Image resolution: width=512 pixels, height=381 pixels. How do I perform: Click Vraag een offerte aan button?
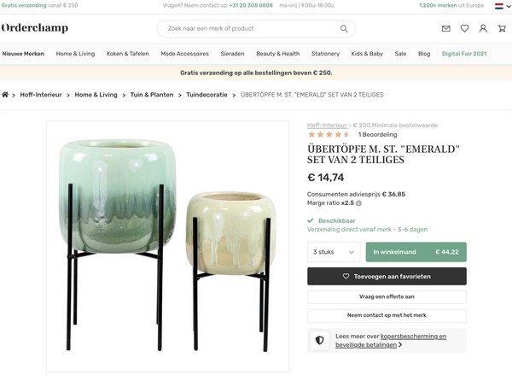coord(387,296)
